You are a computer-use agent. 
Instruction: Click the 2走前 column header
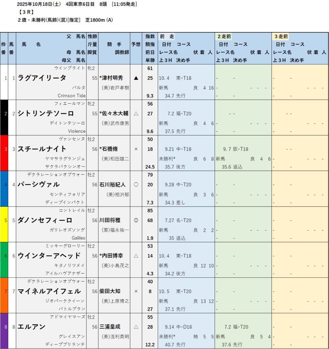tap(224, 36)
